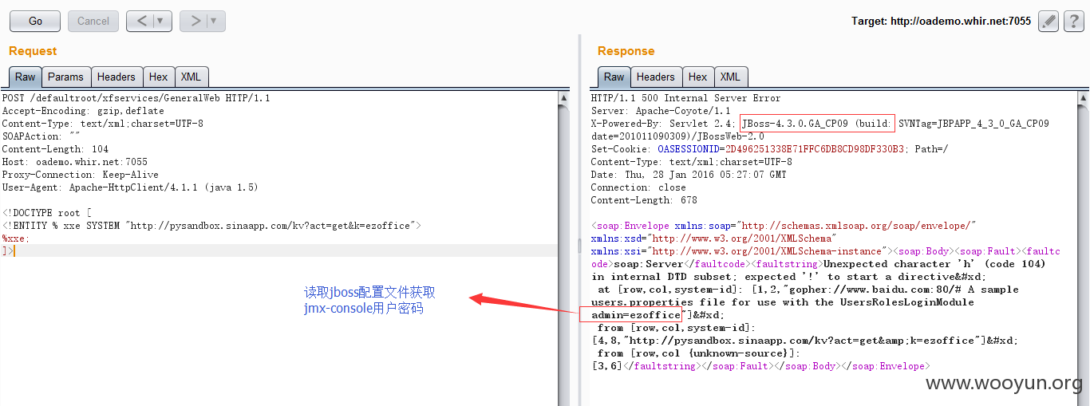Click the Request section heading
Viewport: 1090px width, 406px height.
[33, 51]
